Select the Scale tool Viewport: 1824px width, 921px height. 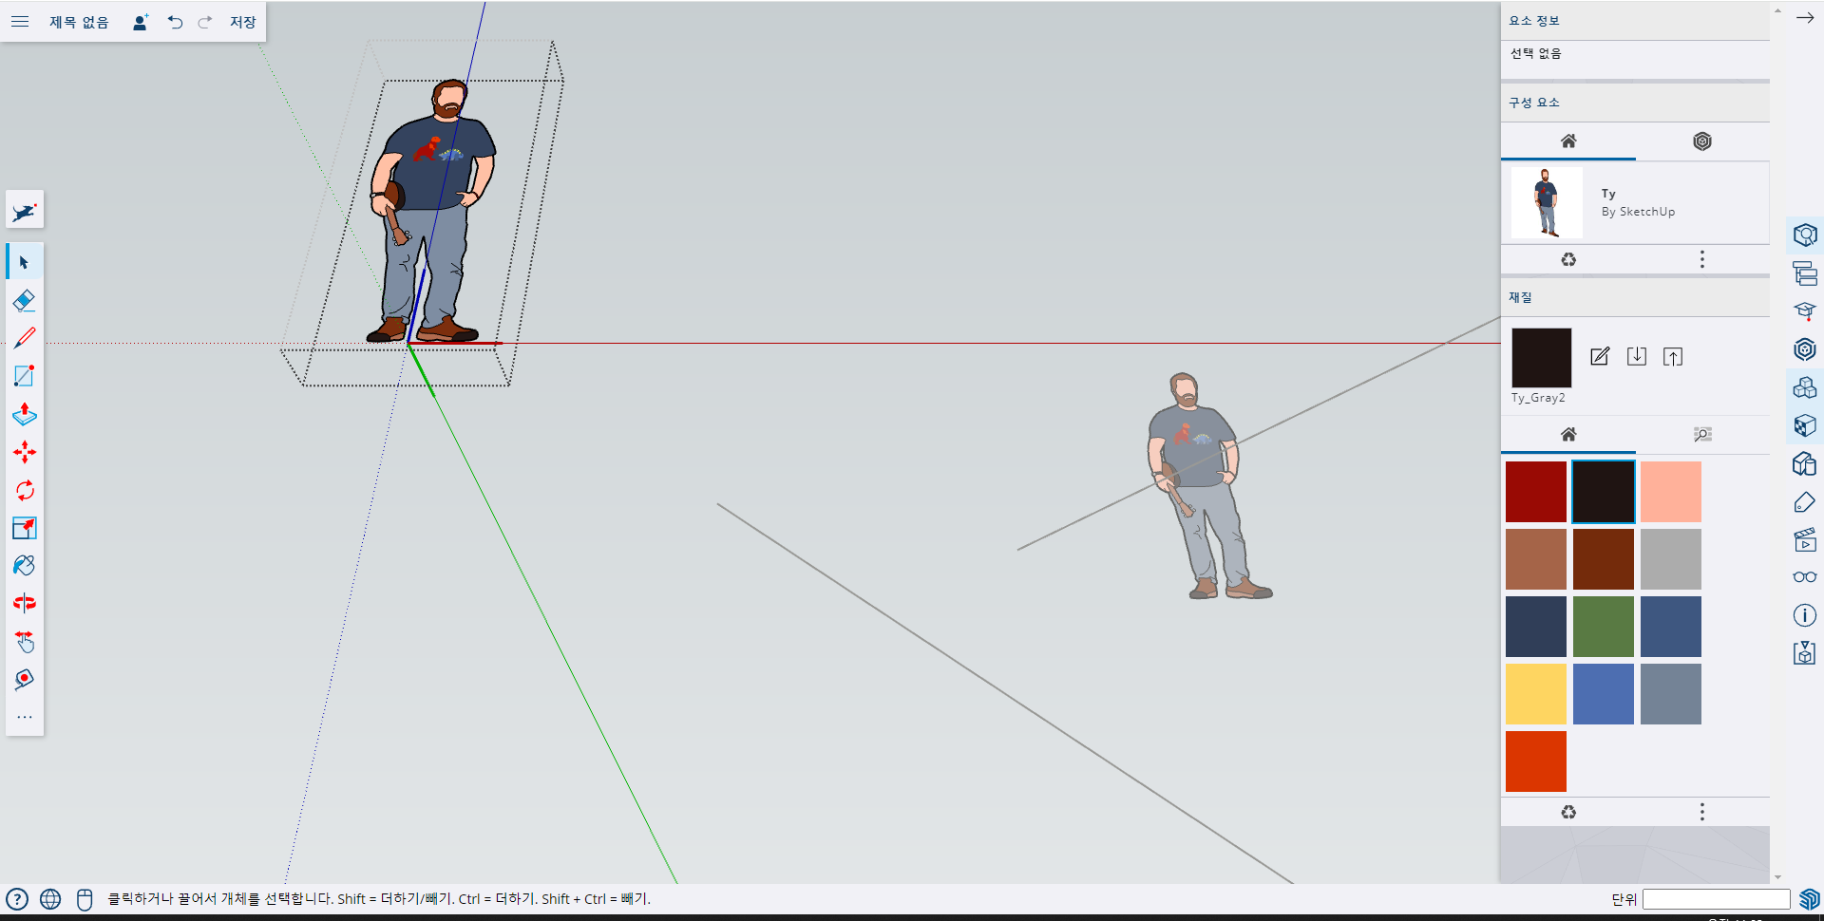[x=25, y=528]
